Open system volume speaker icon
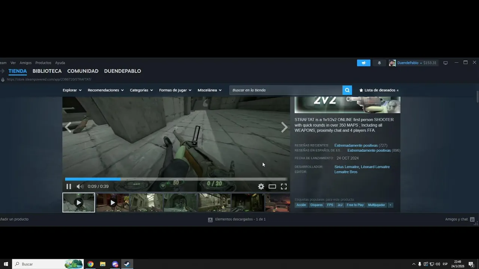479x269 pixels. (x=437, y=264)
